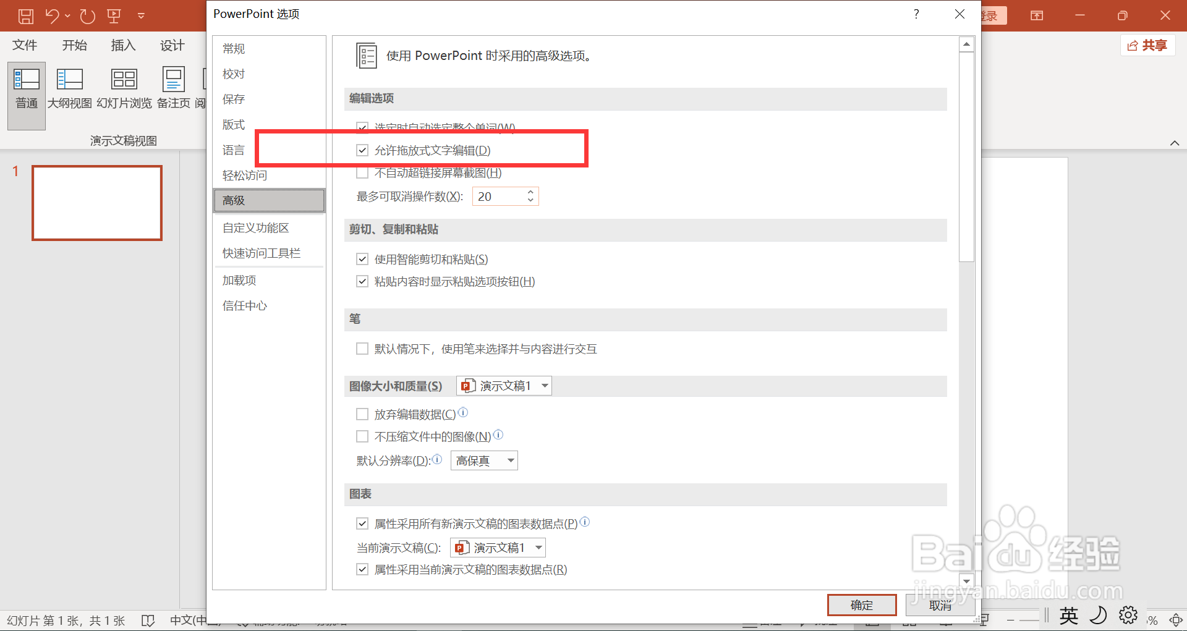Select 高级 Advanced category
This screenshot has height=631, width=1187.
tap(269, 200)
